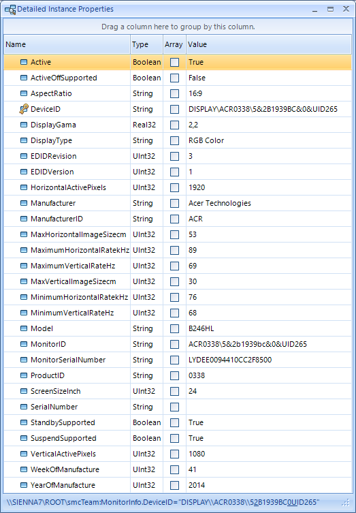Click the icon next to Model row
This screenshot has height=513, width=356.
coord(24,328)
